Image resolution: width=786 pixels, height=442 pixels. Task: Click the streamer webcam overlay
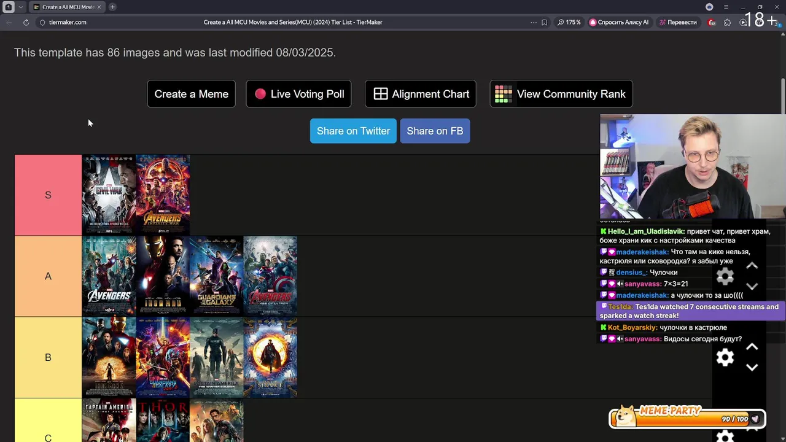(693, 166)
